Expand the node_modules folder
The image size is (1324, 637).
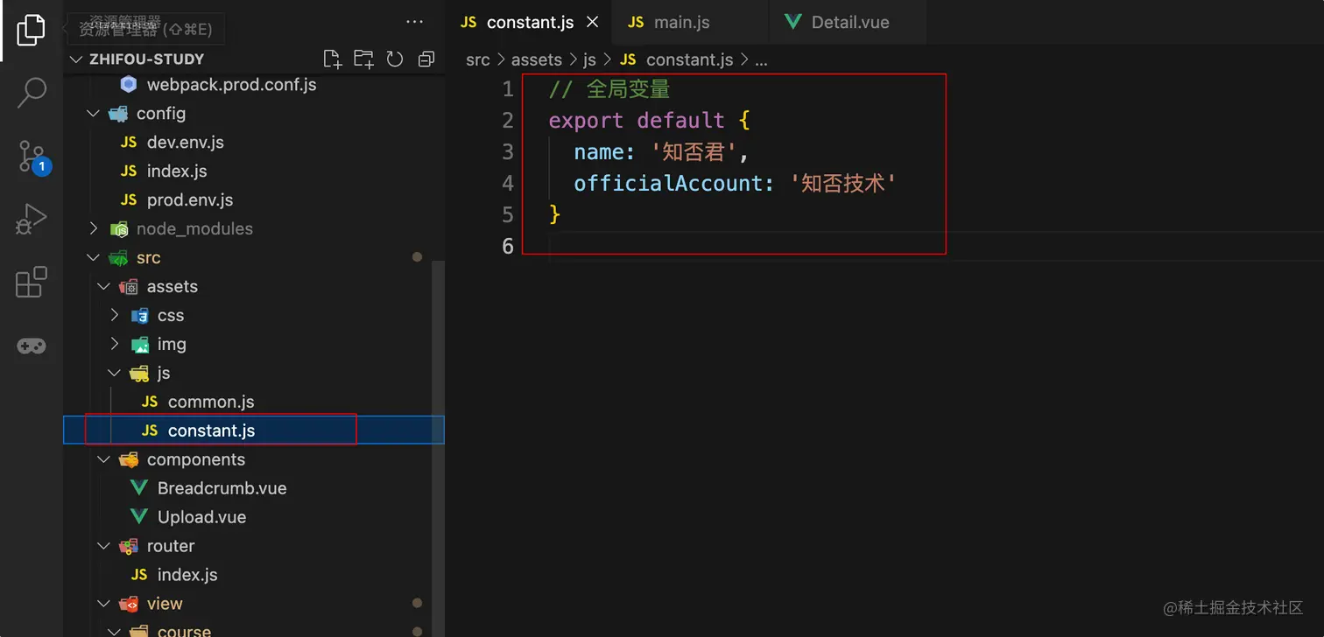point(94,228)
